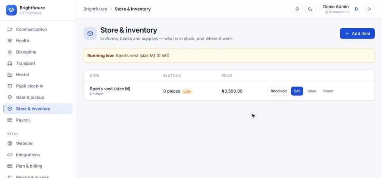Click the Demo Admin avatar D

(356, 9)
